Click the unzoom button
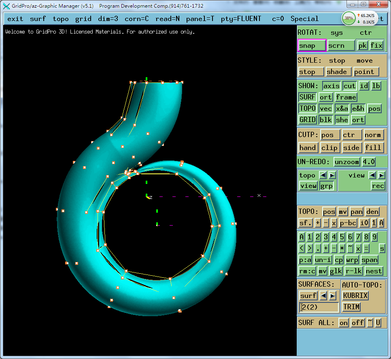Image resolution: width=391 pixels, height=359 pixels. [x=347, y=162]
